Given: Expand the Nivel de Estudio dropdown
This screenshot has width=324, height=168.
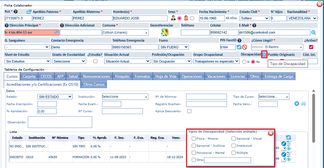Looking at the screenshot, I should (27, 61).
